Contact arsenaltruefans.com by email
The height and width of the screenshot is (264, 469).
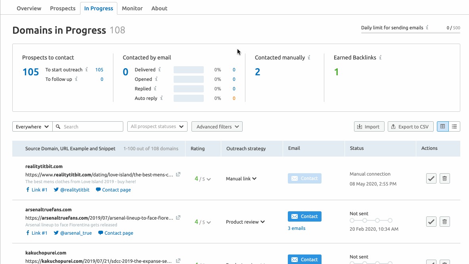[x=304, y=216]
